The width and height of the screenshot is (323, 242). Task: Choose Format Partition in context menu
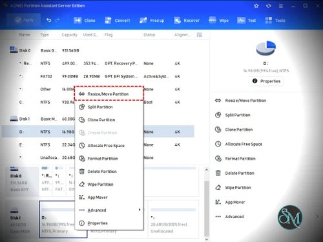click(109, 159)
